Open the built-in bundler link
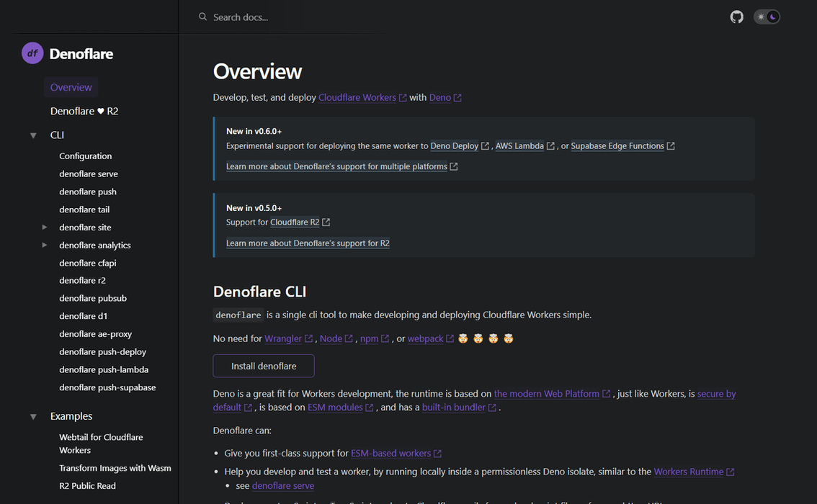Image resolution: width=817 pixels, height=504 pixels. pos(454,407)
